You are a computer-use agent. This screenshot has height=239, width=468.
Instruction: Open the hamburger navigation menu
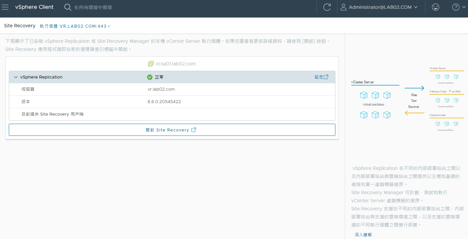pyautogui.click(x=5, y=7)
